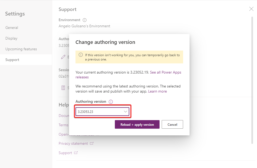Open the General settings tab
257x168 pixels.
12,28
